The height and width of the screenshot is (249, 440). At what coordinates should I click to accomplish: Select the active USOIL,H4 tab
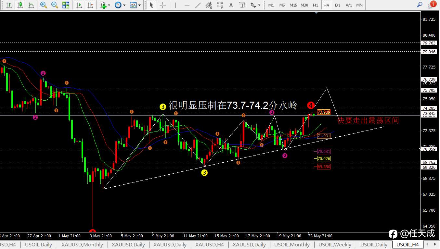pyautogui.click(x=408, y=245)
